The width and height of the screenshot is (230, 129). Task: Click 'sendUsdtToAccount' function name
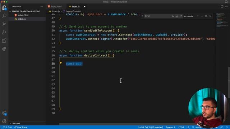click(x=98, y=30)
